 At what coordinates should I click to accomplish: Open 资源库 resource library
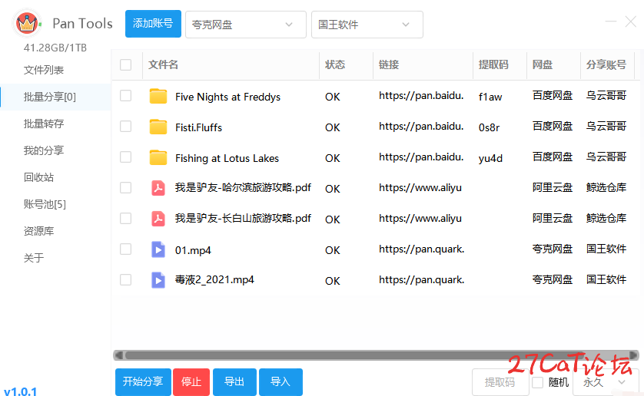tap(38, 231)
